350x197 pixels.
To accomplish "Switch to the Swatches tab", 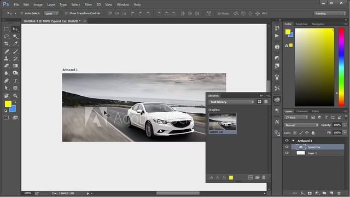I will pyautogui.click(x=301, y=24).
